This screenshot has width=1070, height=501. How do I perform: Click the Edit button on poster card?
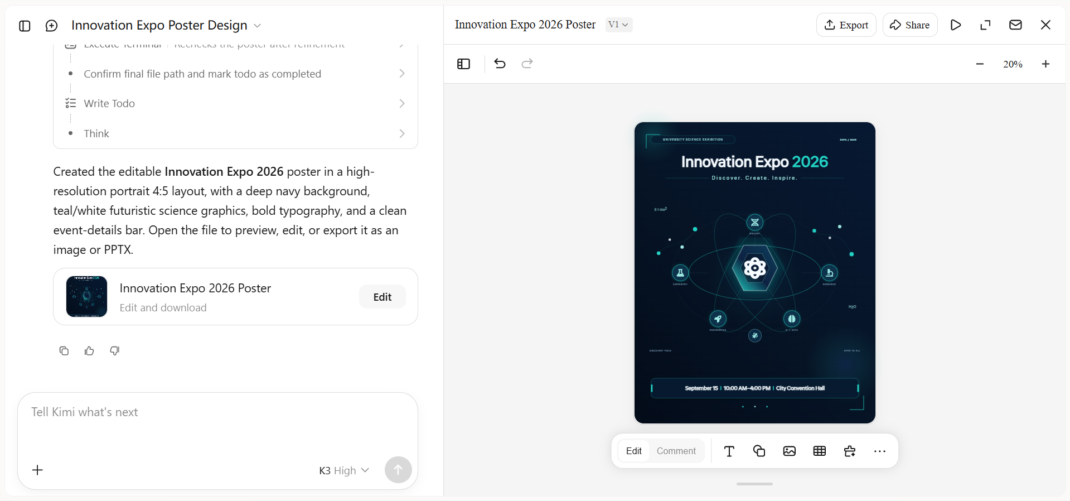coord(383,297)
